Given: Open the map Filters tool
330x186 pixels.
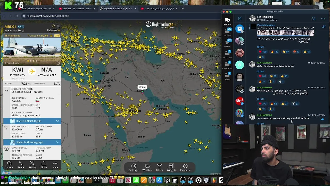Looking at the screenshot, I should 159,167.
